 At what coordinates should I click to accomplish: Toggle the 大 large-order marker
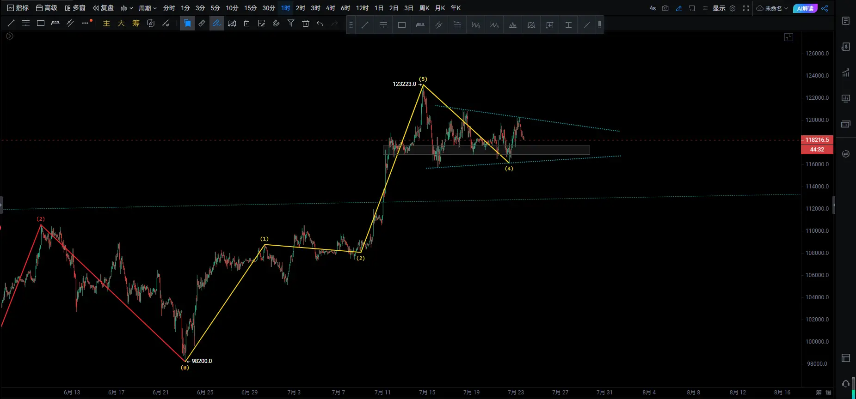(x=121, y=23)
